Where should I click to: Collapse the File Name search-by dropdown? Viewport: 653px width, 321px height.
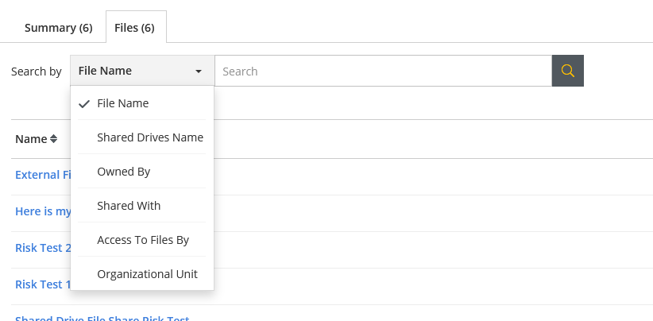[142, 71]
